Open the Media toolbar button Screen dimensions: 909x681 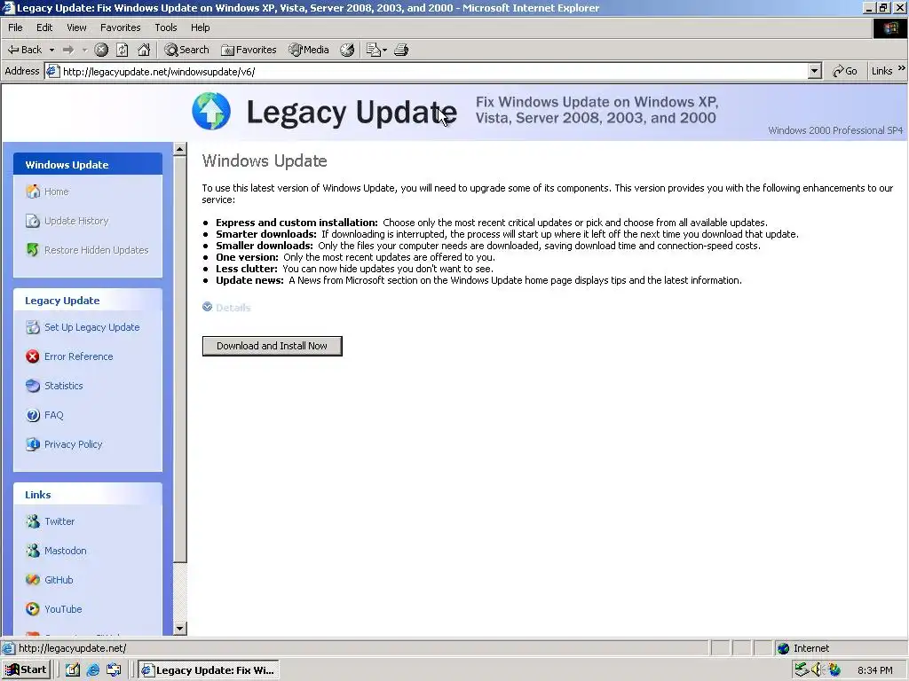click(309, 50)
